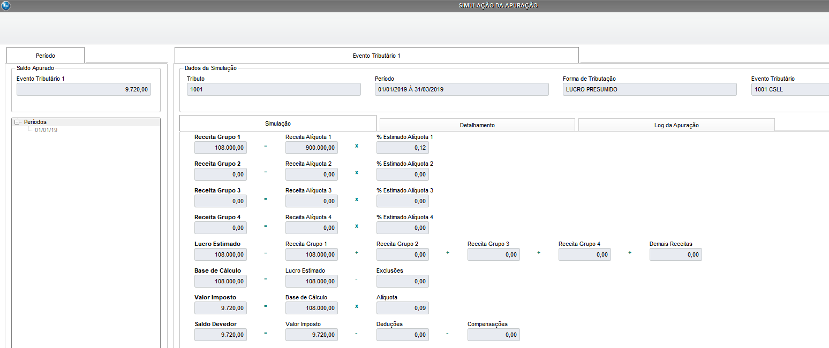Click the Tributo field showing 1001
Screen dimensions: 829x348
tap(274, 89)
